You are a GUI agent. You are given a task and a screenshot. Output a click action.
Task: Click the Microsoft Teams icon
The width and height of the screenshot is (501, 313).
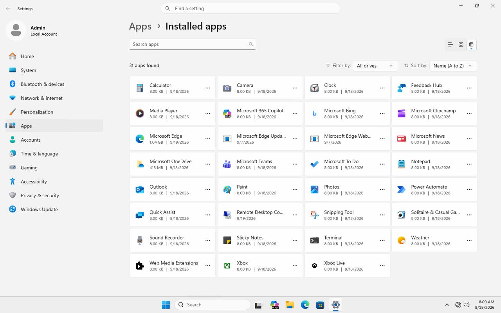click(227, 164)
